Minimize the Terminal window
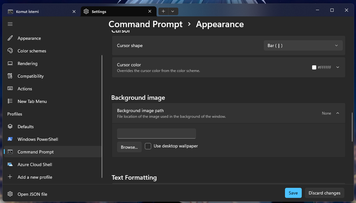 [x=317, y=10]
